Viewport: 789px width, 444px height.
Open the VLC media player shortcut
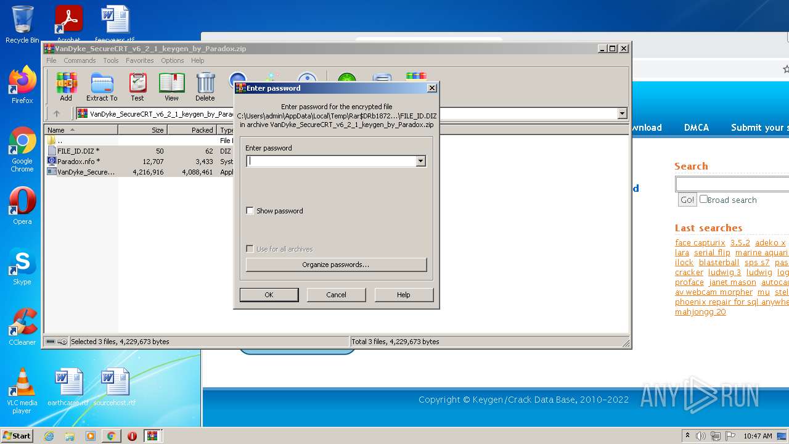point(22,391)
